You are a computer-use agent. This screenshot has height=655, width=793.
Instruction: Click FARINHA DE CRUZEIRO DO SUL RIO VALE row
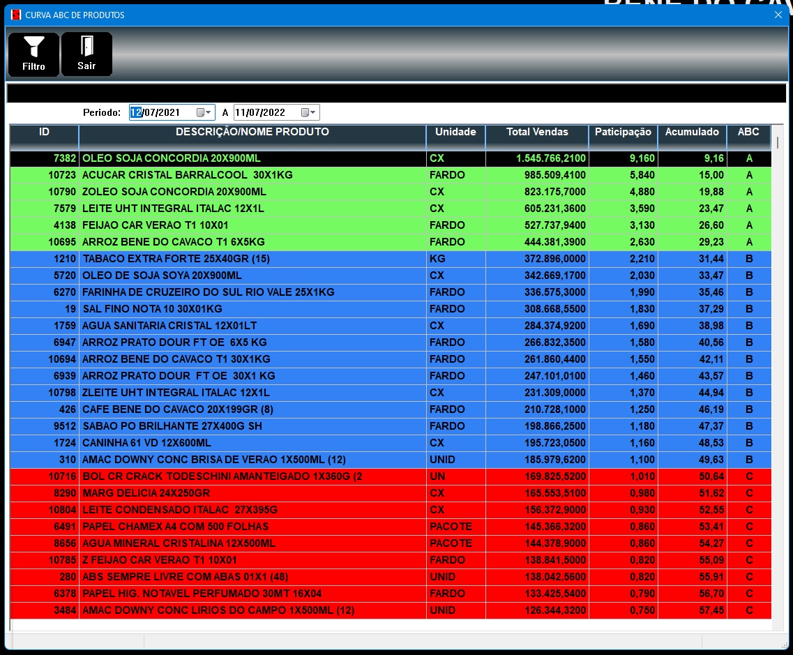click(391, 292)
